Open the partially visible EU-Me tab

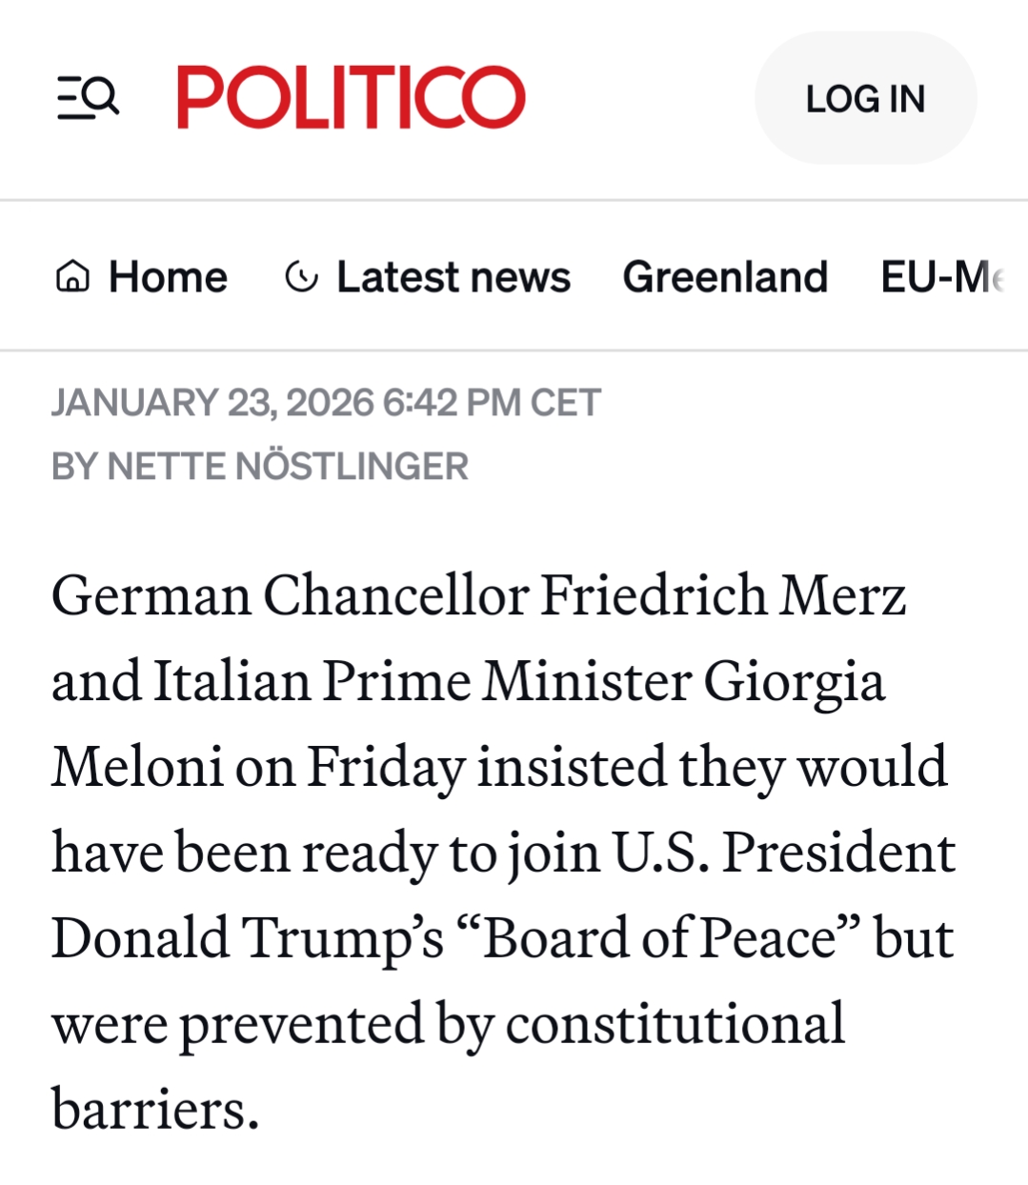[941, 277]
